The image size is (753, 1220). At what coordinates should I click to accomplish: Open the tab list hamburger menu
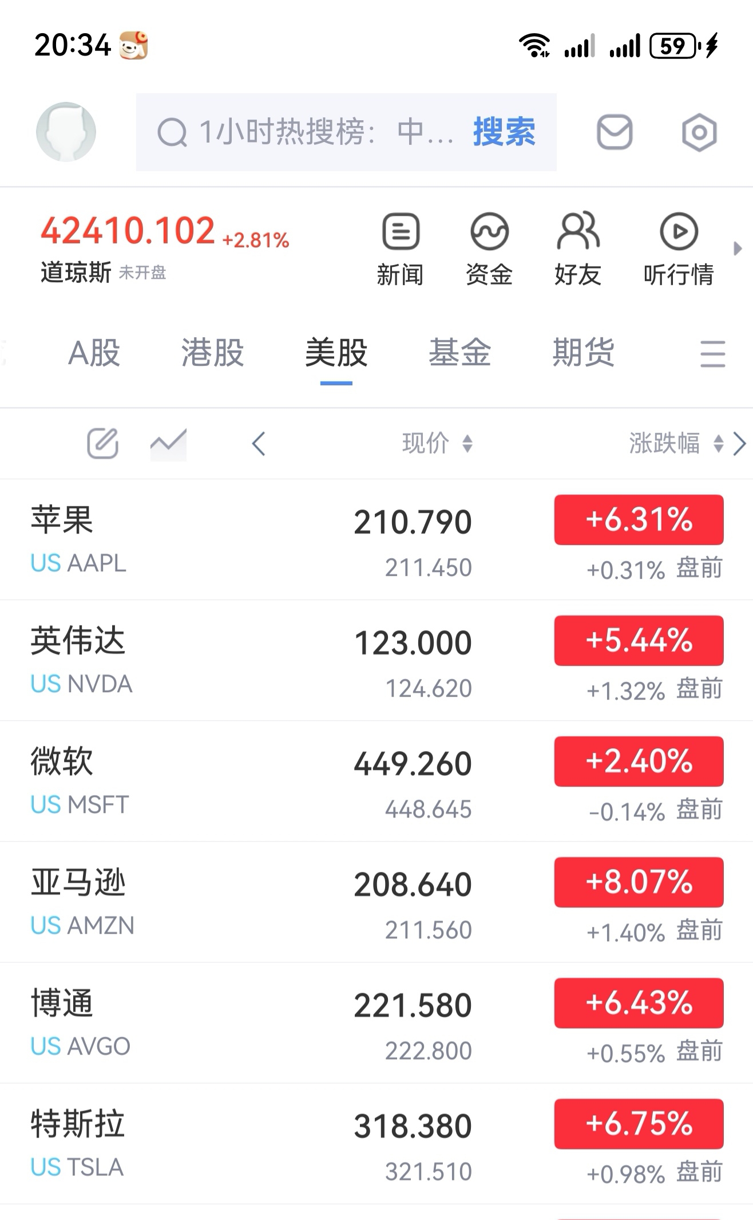[x=712, y=353]
